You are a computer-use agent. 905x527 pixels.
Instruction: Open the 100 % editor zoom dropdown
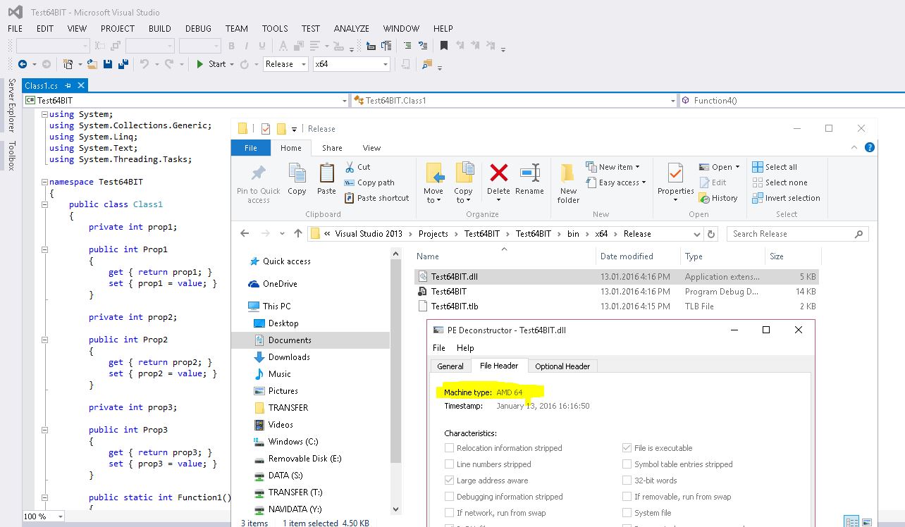[x=42, y=516]
